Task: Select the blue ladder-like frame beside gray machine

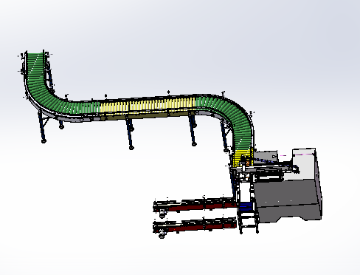Action: point(247,207)
